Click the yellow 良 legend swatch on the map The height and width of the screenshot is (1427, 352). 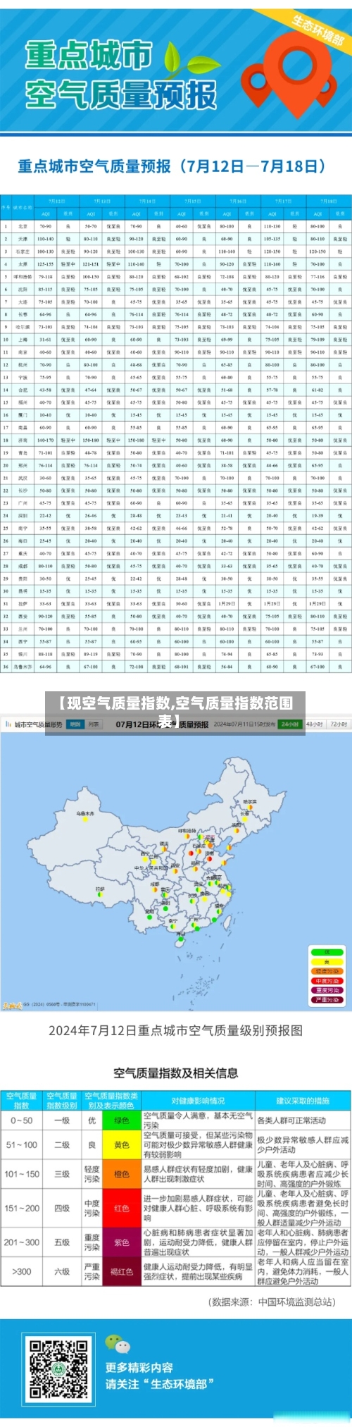(x=327, y=962)
